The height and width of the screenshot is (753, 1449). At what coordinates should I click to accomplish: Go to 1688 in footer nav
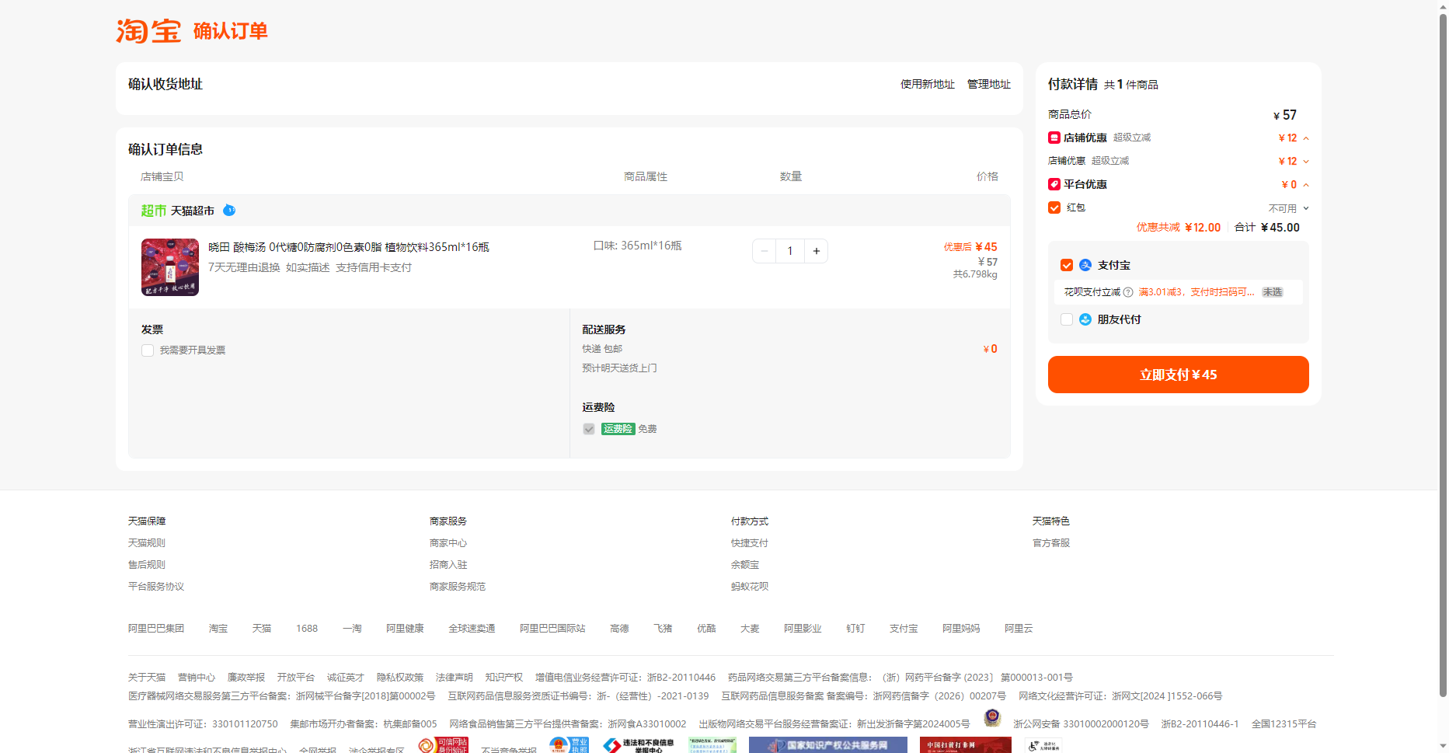307,629
